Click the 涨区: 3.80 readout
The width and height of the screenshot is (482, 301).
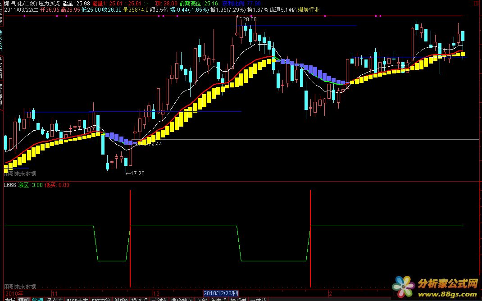(31, 185)
